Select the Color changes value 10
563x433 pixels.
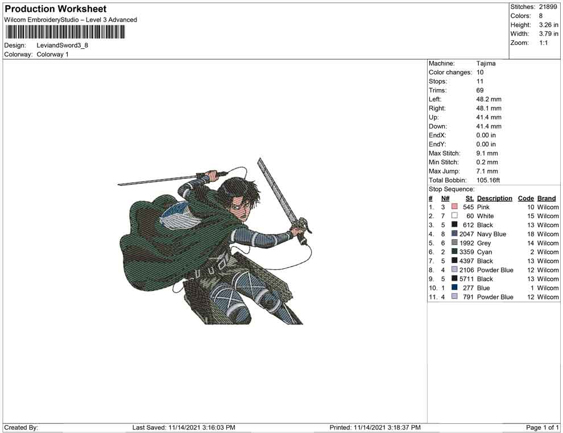(x=480, y=73)
